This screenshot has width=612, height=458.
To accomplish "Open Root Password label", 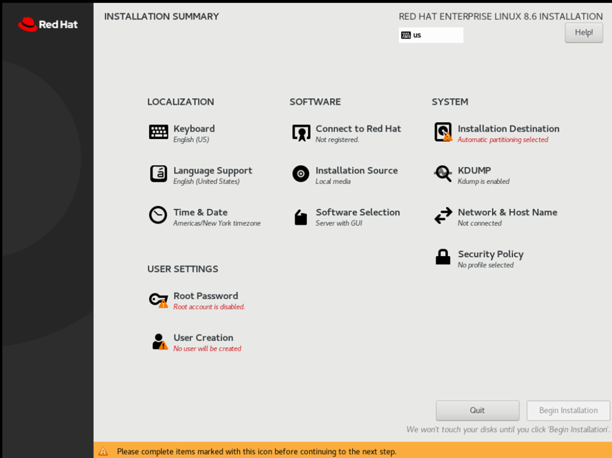I will [x=205, y=296].
